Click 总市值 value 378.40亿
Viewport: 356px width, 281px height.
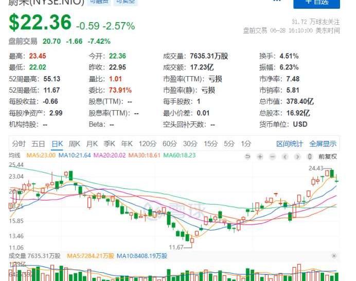[x=300, y=101]
